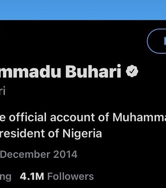Click the word Followers

(x=70, y=176)
